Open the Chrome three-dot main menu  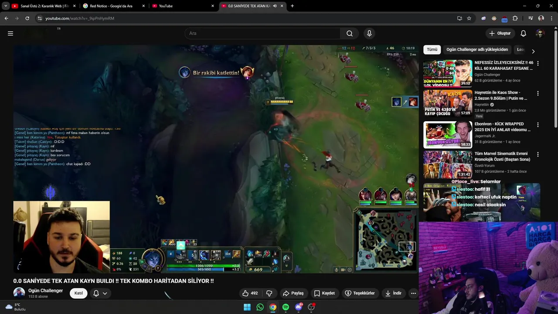point(551,18)
